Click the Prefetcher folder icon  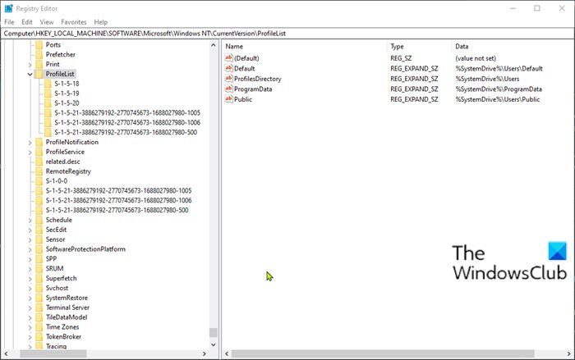coord(39,55)
